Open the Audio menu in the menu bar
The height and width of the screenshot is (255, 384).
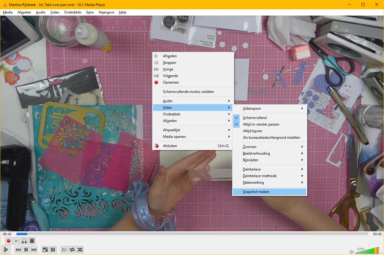[x=41, y=12]
